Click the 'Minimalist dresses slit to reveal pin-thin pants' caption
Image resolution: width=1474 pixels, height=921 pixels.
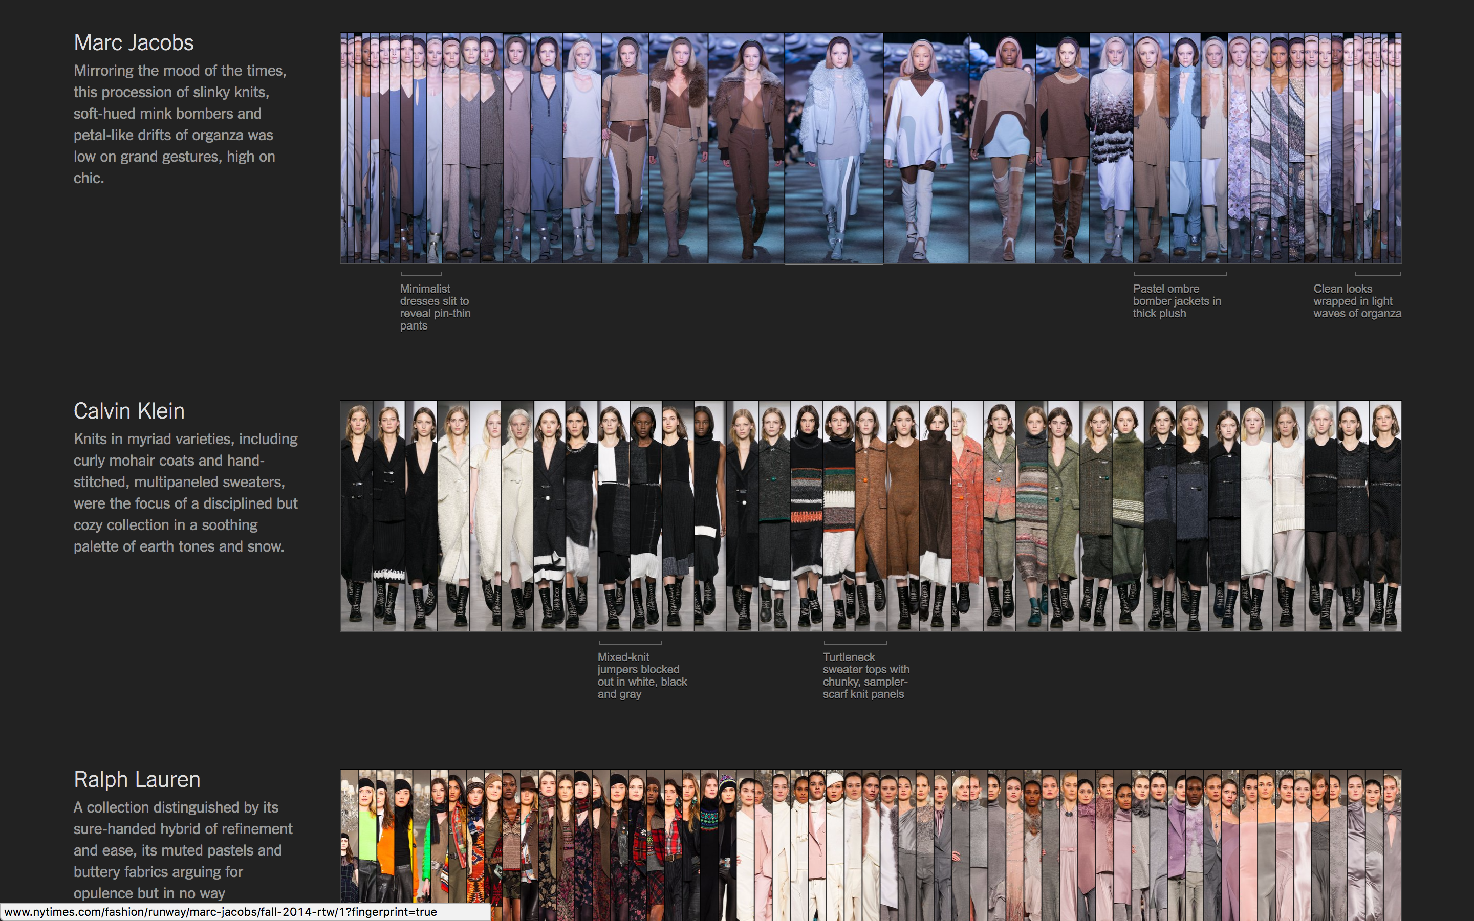[435, 307]
